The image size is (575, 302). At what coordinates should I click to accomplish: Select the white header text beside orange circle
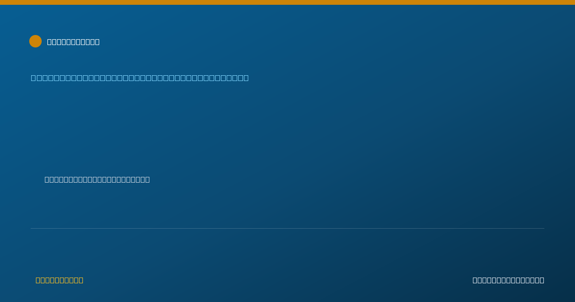point(73,42)
